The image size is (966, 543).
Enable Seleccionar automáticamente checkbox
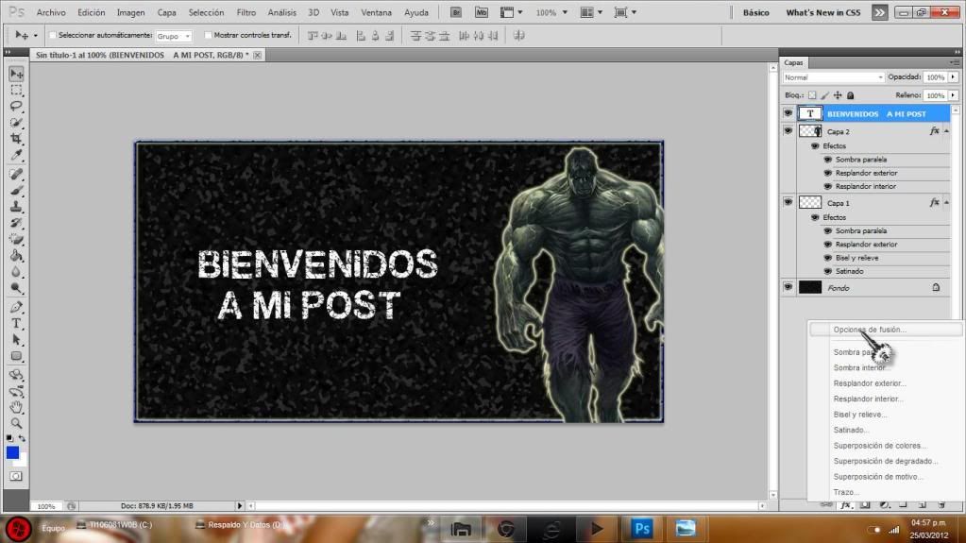(x=53, y=35)
